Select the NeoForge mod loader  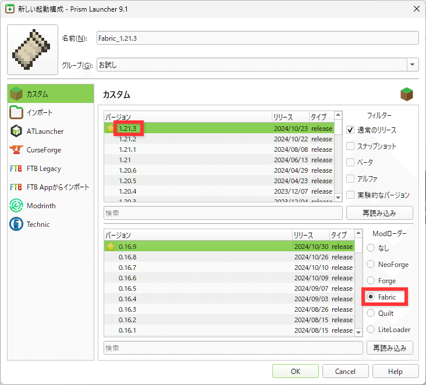(371, 264)
